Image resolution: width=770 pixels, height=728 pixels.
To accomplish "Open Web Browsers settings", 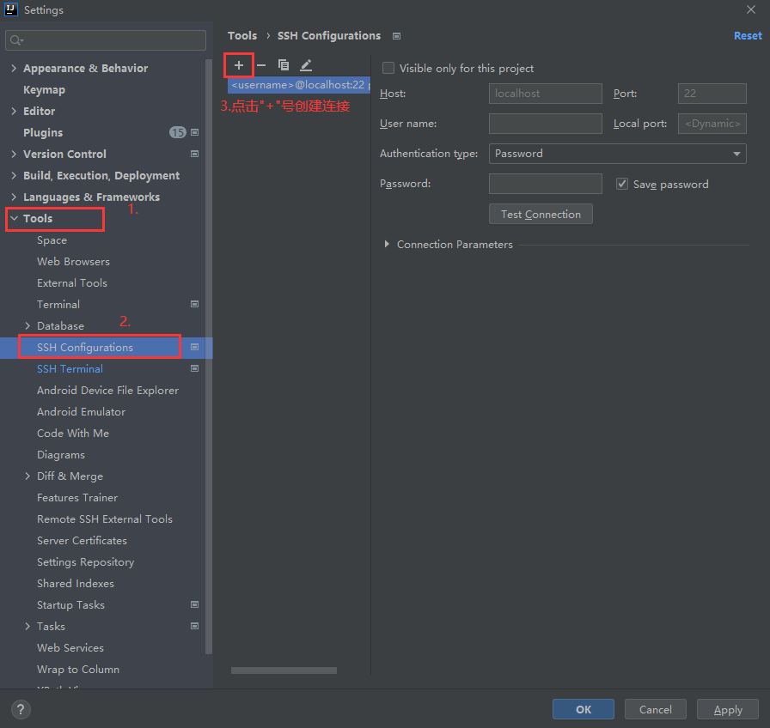I will coord(73,262).
